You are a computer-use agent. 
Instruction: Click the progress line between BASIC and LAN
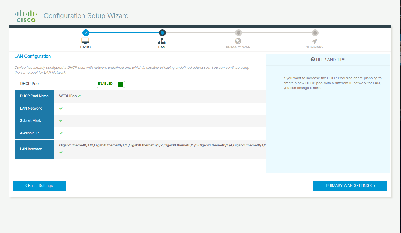[x=123, y=33]
